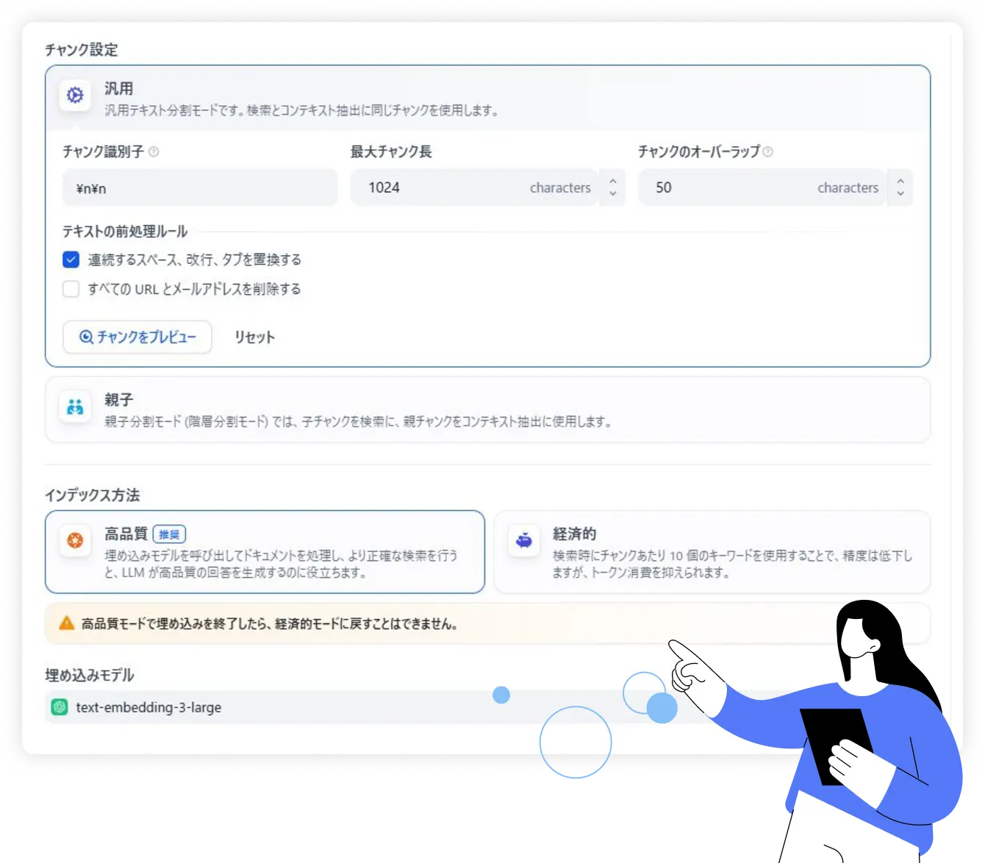Click the 親子 parent-child mode icon
This screenshot has width=985, height=863.
[75, 407]
